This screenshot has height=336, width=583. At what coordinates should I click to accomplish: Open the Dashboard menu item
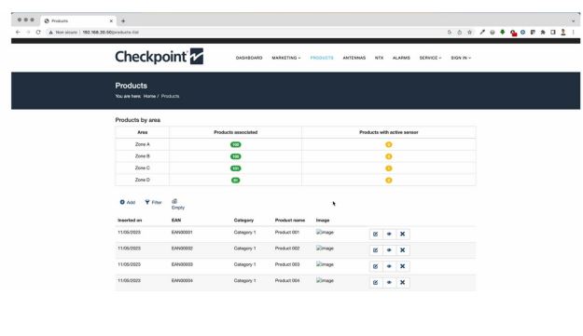pos(249,58)
